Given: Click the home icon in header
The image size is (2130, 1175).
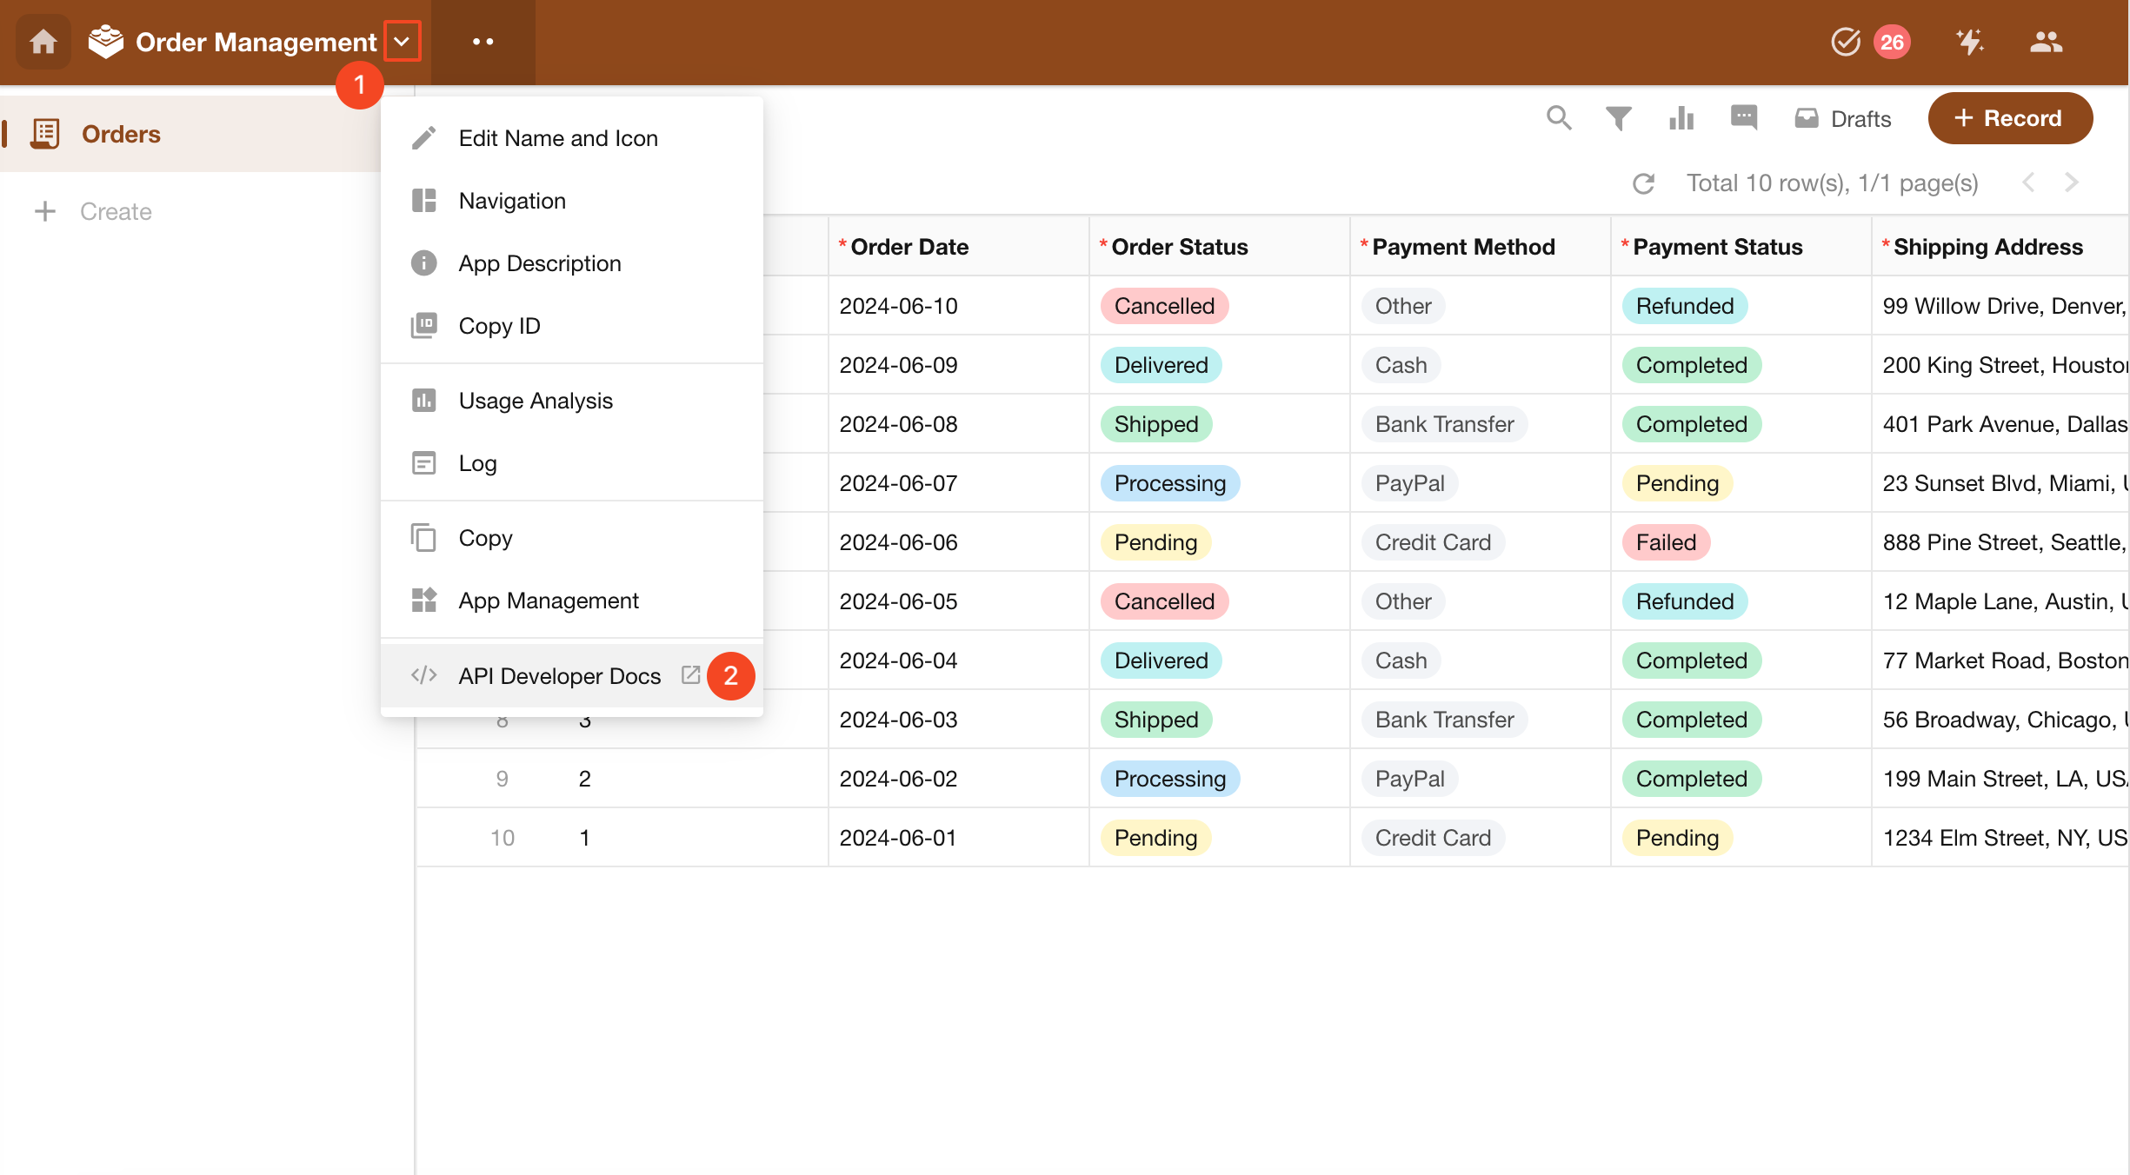Looking at the screenshot, I should point(43,42).
